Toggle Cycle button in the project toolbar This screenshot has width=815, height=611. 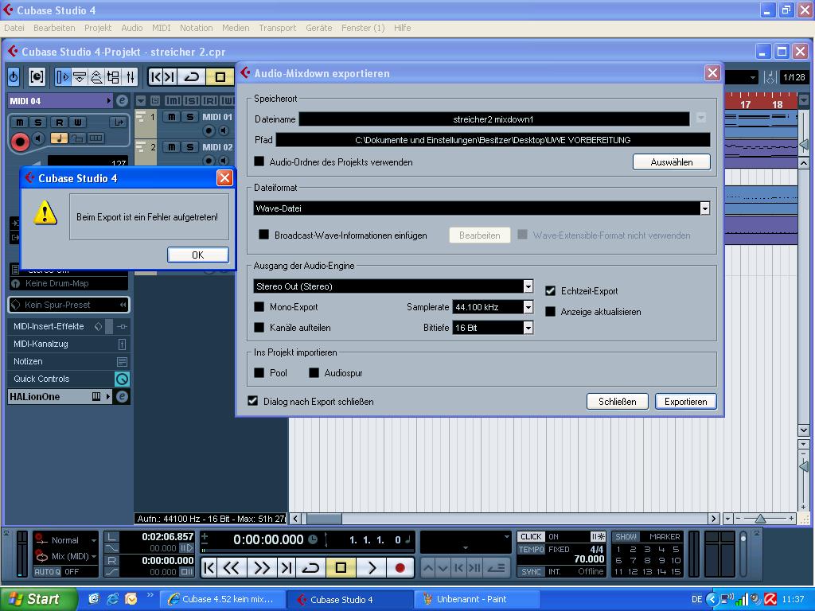tap(191, 77)
